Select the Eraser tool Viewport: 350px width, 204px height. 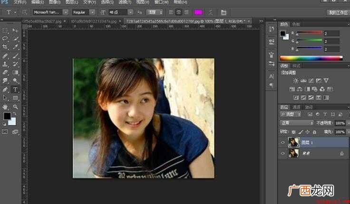(5, 73)
